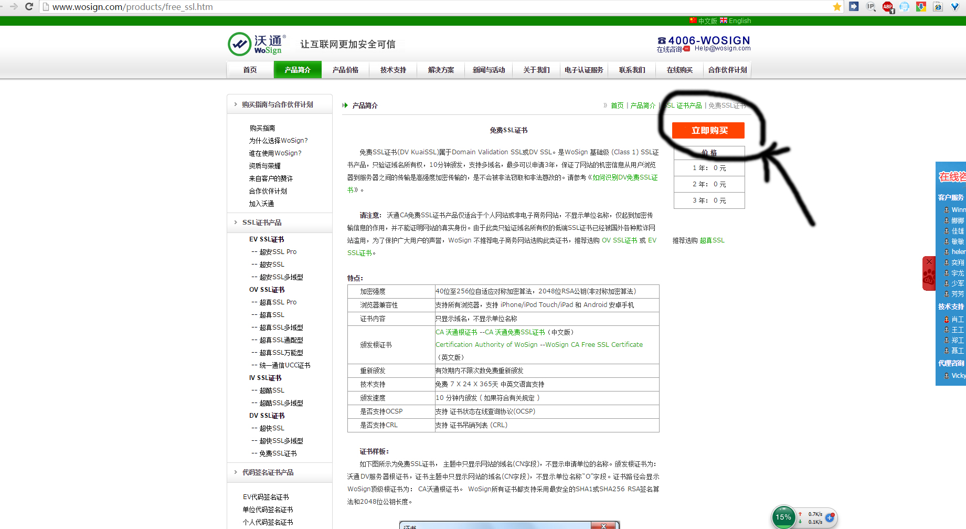The image size is (966, 529).
Task: Open the IE Tab extension icon
Action: coord(938,7)
